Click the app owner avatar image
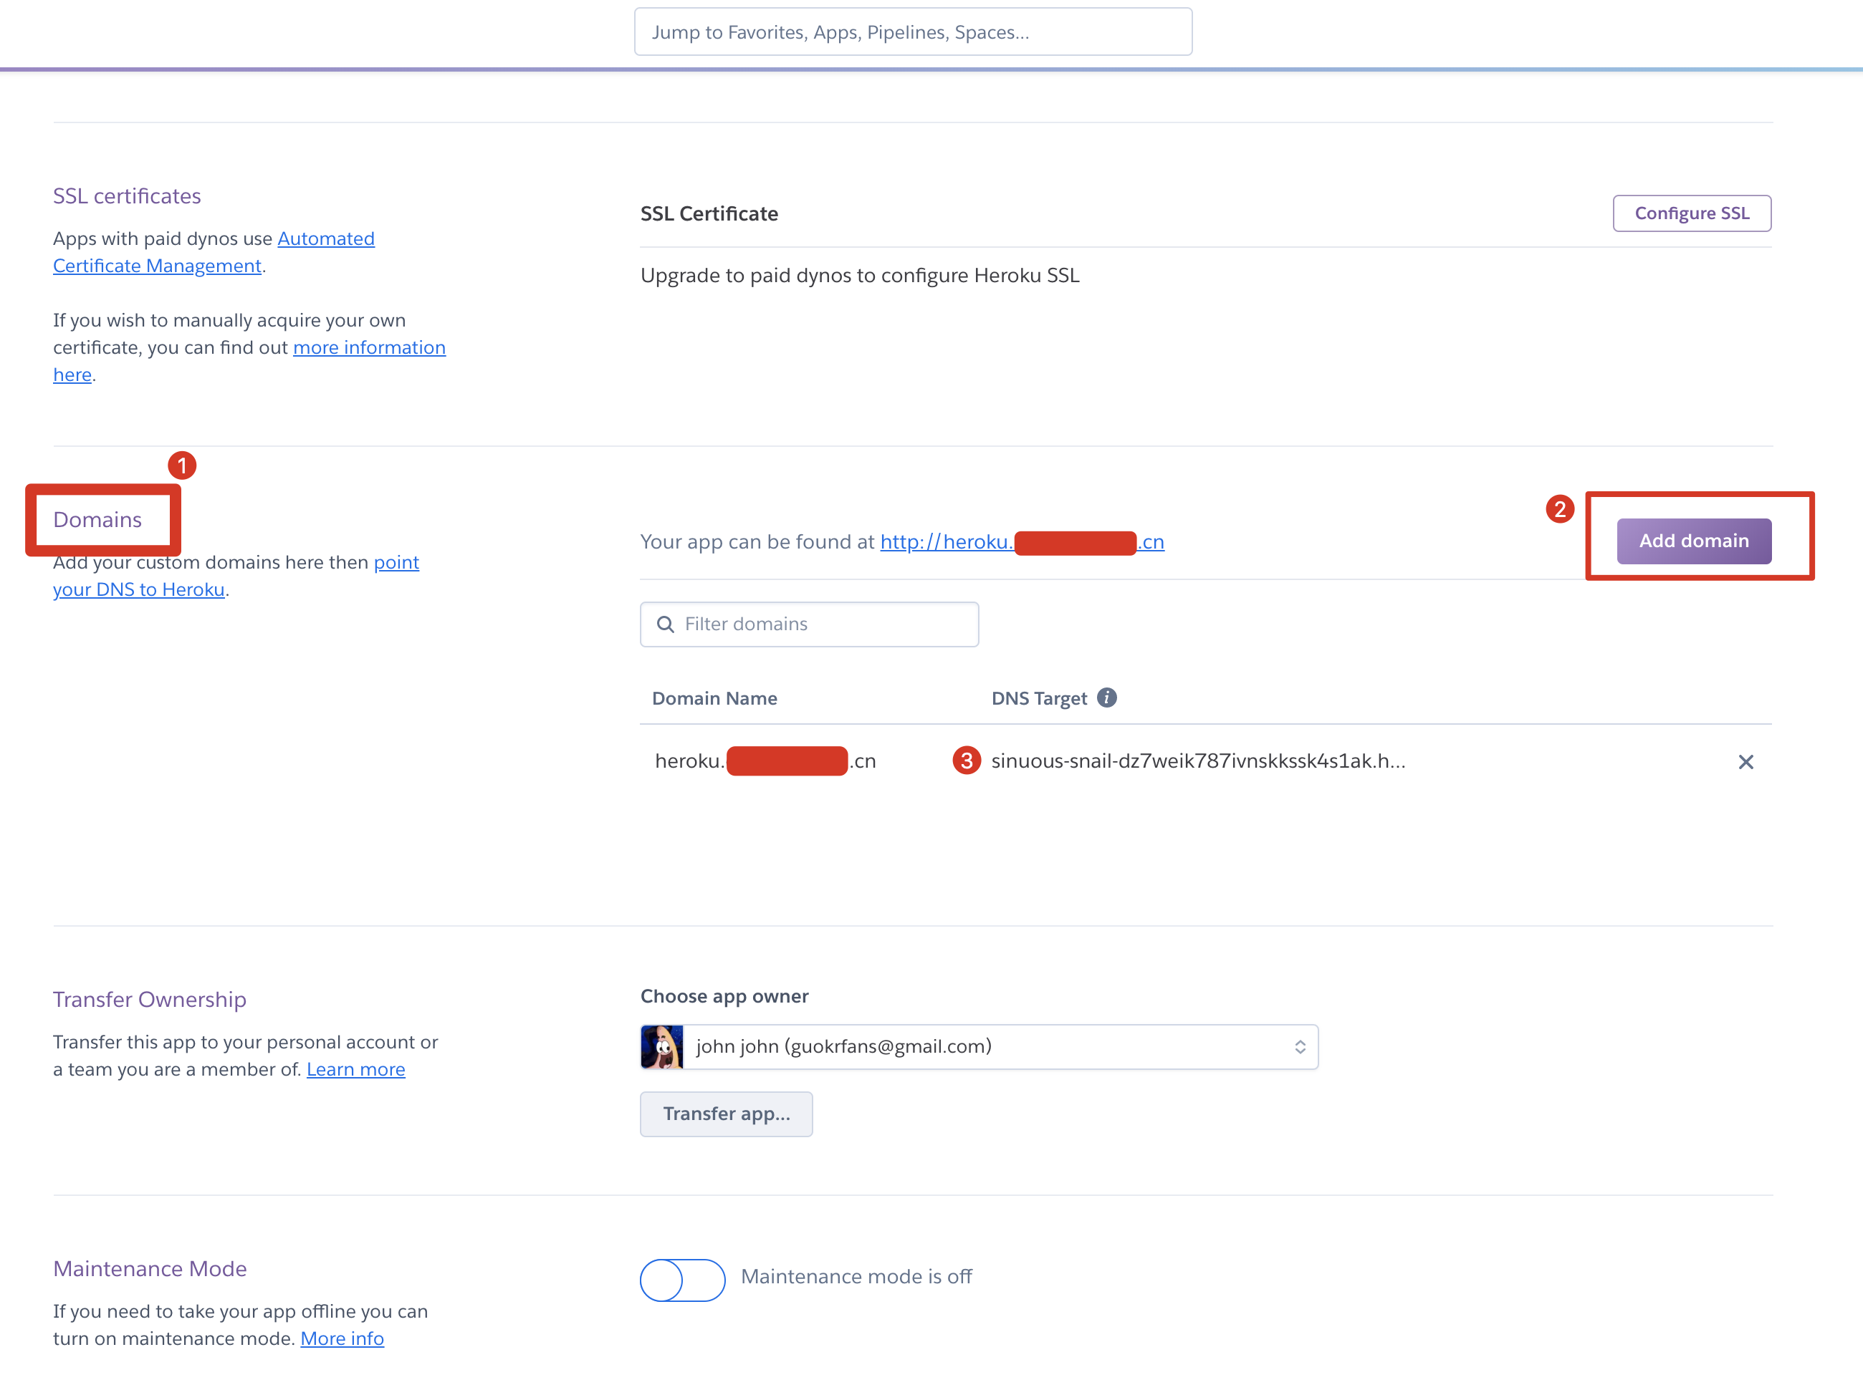Image resolution: width=1863 pixels, height=1385 pixels. [662, 1046]
